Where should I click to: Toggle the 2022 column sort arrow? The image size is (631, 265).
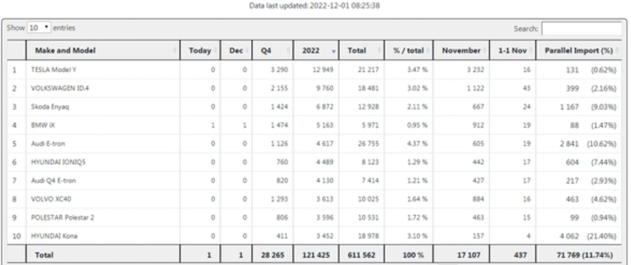click(x=333, y=52)
